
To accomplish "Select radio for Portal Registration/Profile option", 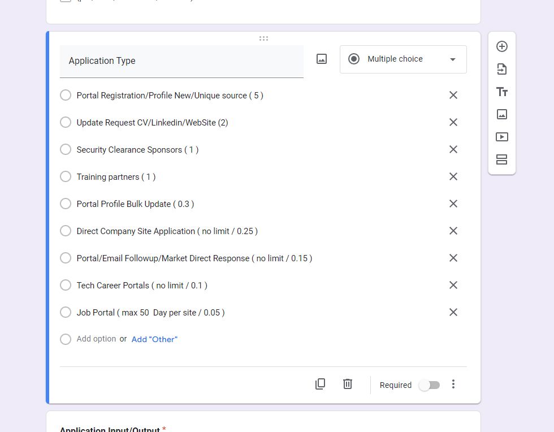I will click(x=66, y=95).
